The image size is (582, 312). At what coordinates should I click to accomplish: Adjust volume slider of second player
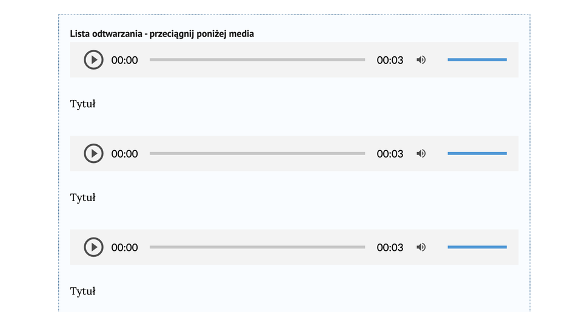coord(477,154)
